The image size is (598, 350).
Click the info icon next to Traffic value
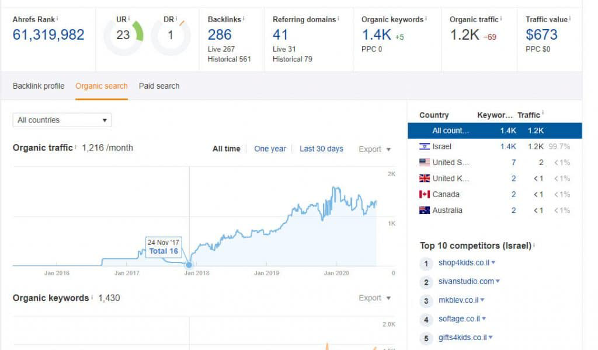click(570, 17)
